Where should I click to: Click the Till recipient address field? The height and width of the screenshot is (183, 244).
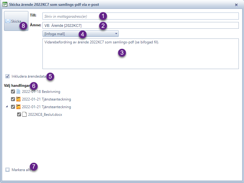140,16
